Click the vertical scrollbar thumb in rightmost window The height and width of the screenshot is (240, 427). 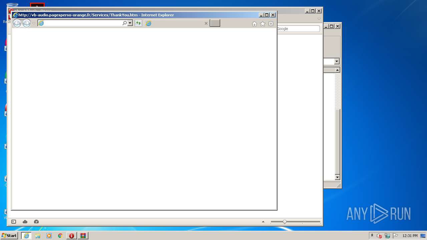(337, 142)
